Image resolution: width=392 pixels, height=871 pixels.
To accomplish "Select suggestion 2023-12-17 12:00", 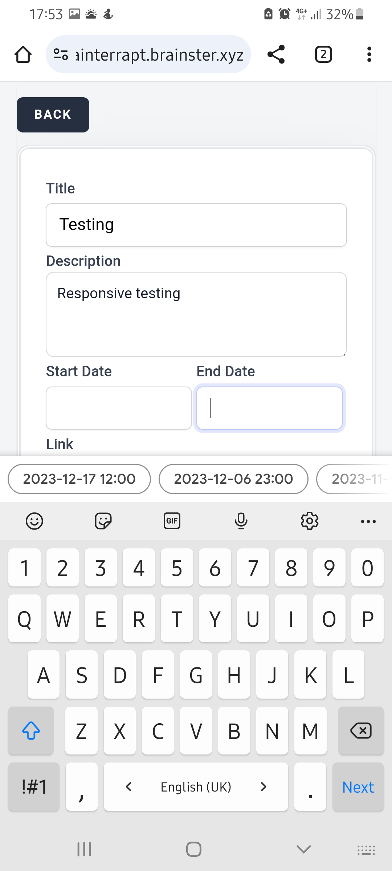I will [x=79, y=479].
